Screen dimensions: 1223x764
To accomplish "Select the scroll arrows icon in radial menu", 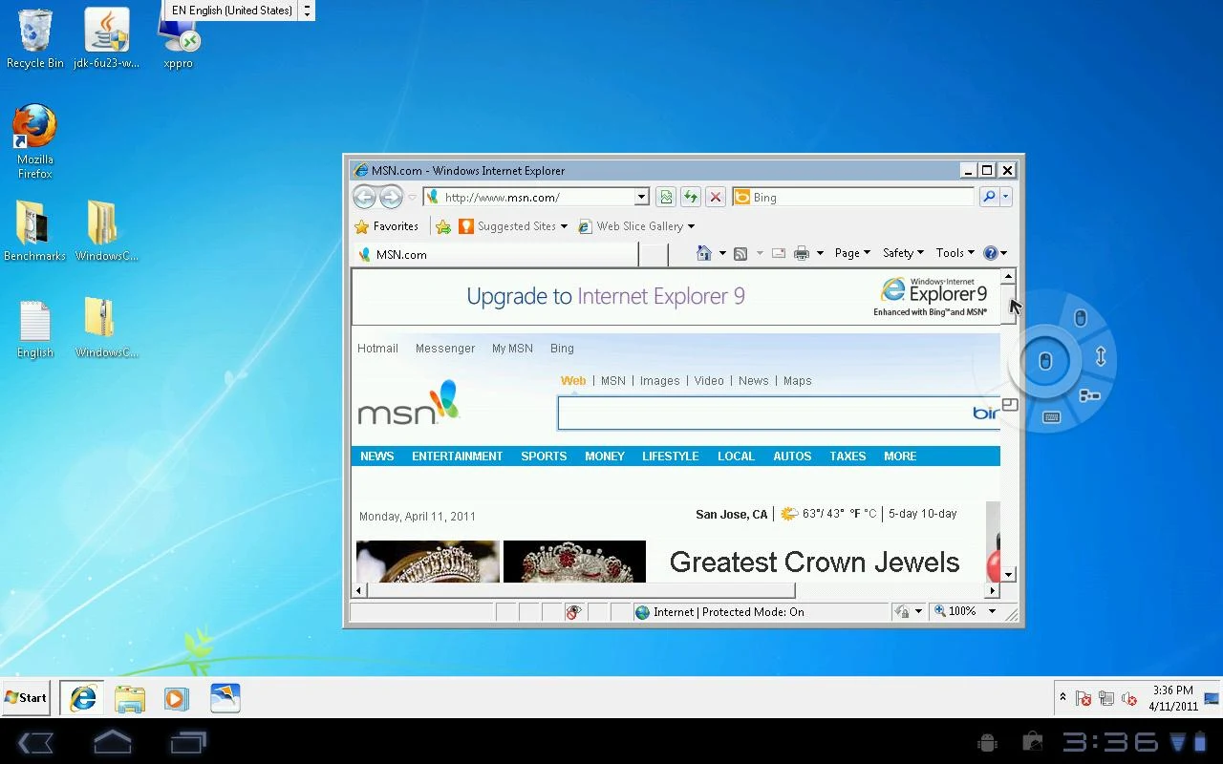I will [1101, 357].
